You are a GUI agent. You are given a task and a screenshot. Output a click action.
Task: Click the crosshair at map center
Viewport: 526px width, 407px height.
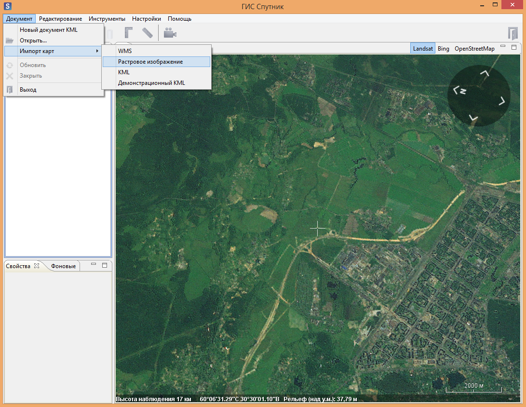(x=317, y=229)
